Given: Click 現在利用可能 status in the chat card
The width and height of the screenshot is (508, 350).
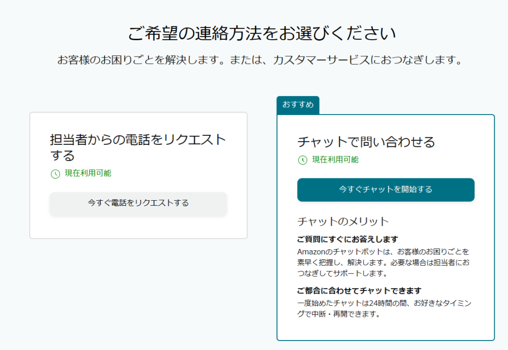Looking at the screenshot, I should pyautogui.click(x=335, y=160).
